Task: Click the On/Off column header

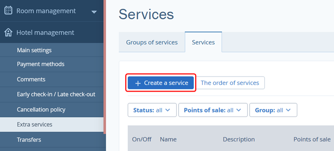Action: pos(142,139)
